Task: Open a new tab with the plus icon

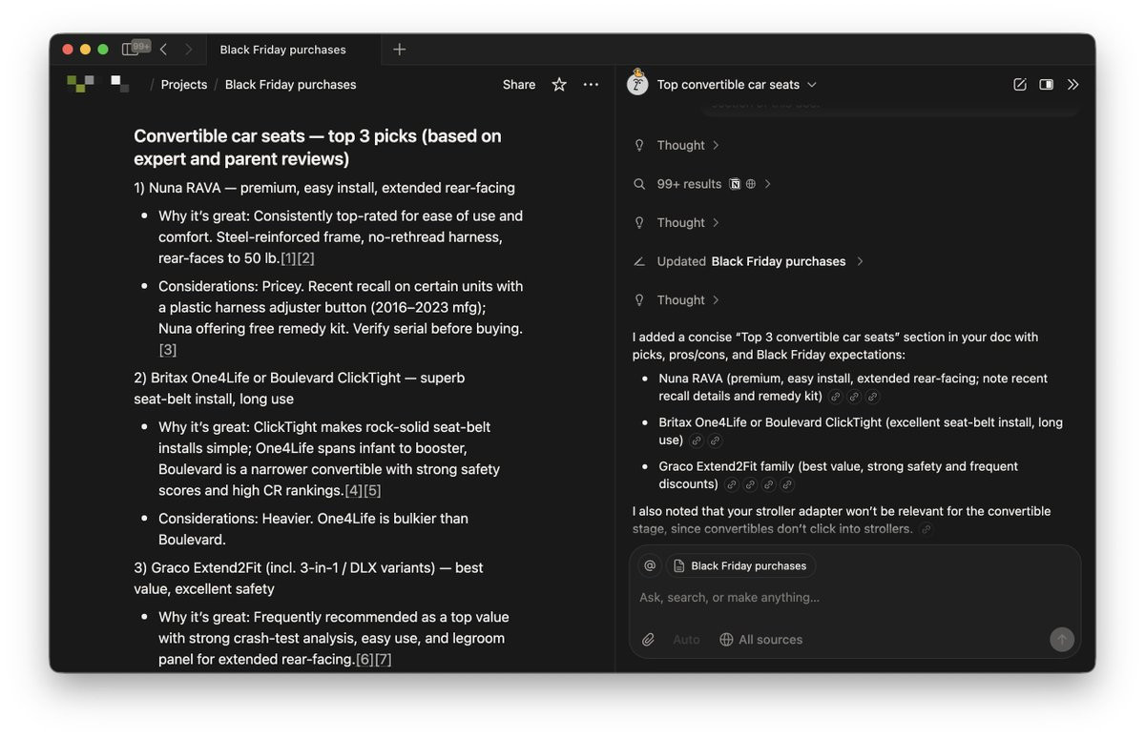Action: [x=399, y=50]
